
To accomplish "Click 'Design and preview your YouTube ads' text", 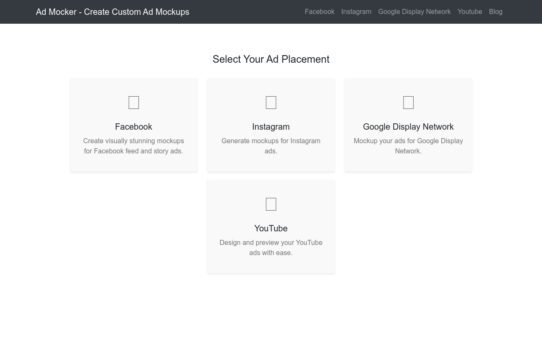I will (x=271, y=247).
